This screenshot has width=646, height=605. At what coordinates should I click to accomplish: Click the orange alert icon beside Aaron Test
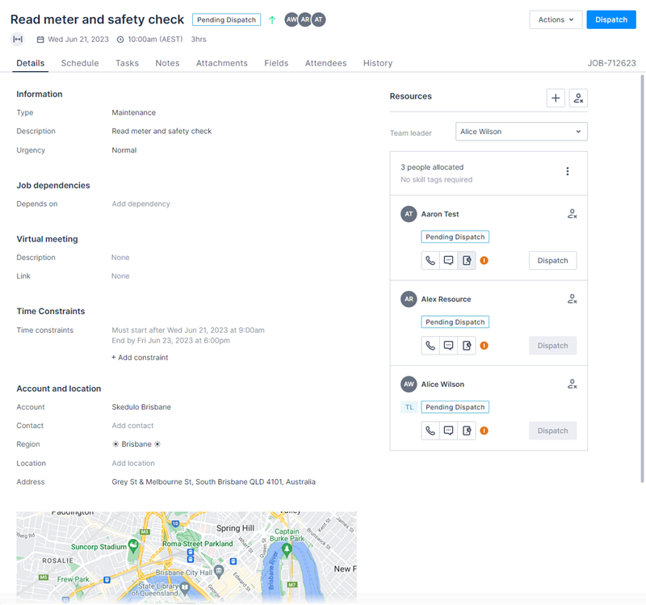pos(484,260)
